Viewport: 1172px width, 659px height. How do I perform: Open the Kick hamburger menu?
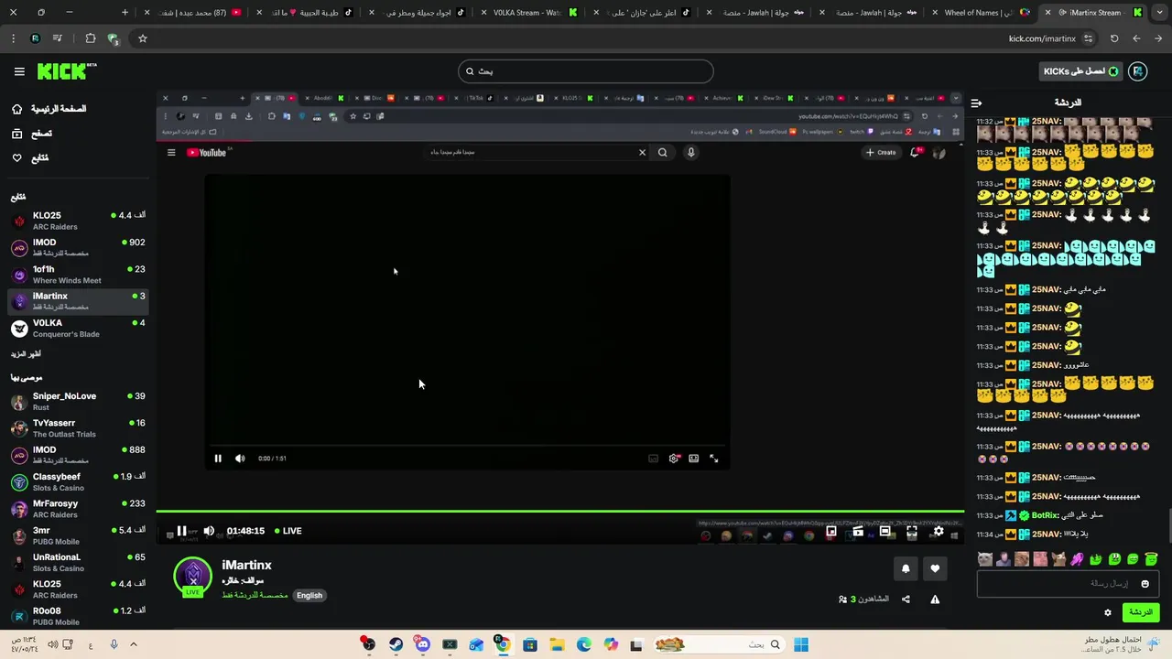click(x=19, y=71)
